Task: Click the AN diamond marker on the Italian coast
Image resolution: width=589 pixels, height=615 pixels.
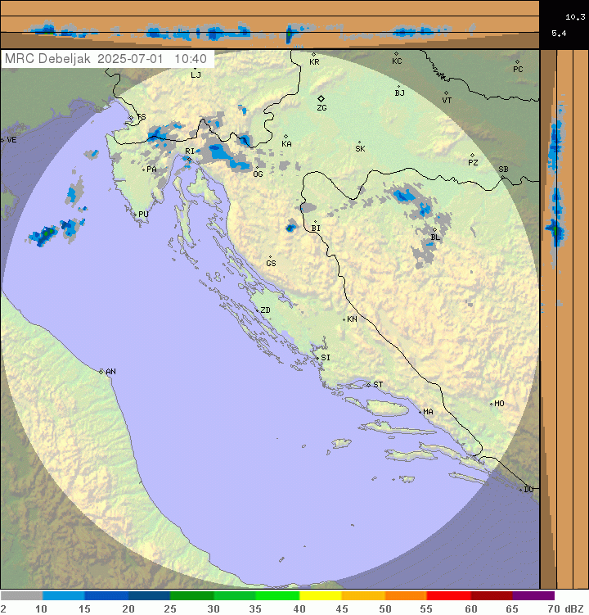Action: click(101, 372)
